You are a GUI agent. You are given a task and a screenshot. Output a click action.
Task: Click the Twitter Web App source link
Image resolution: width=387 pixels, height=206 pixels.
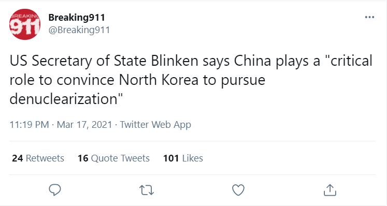click(155, 125)
